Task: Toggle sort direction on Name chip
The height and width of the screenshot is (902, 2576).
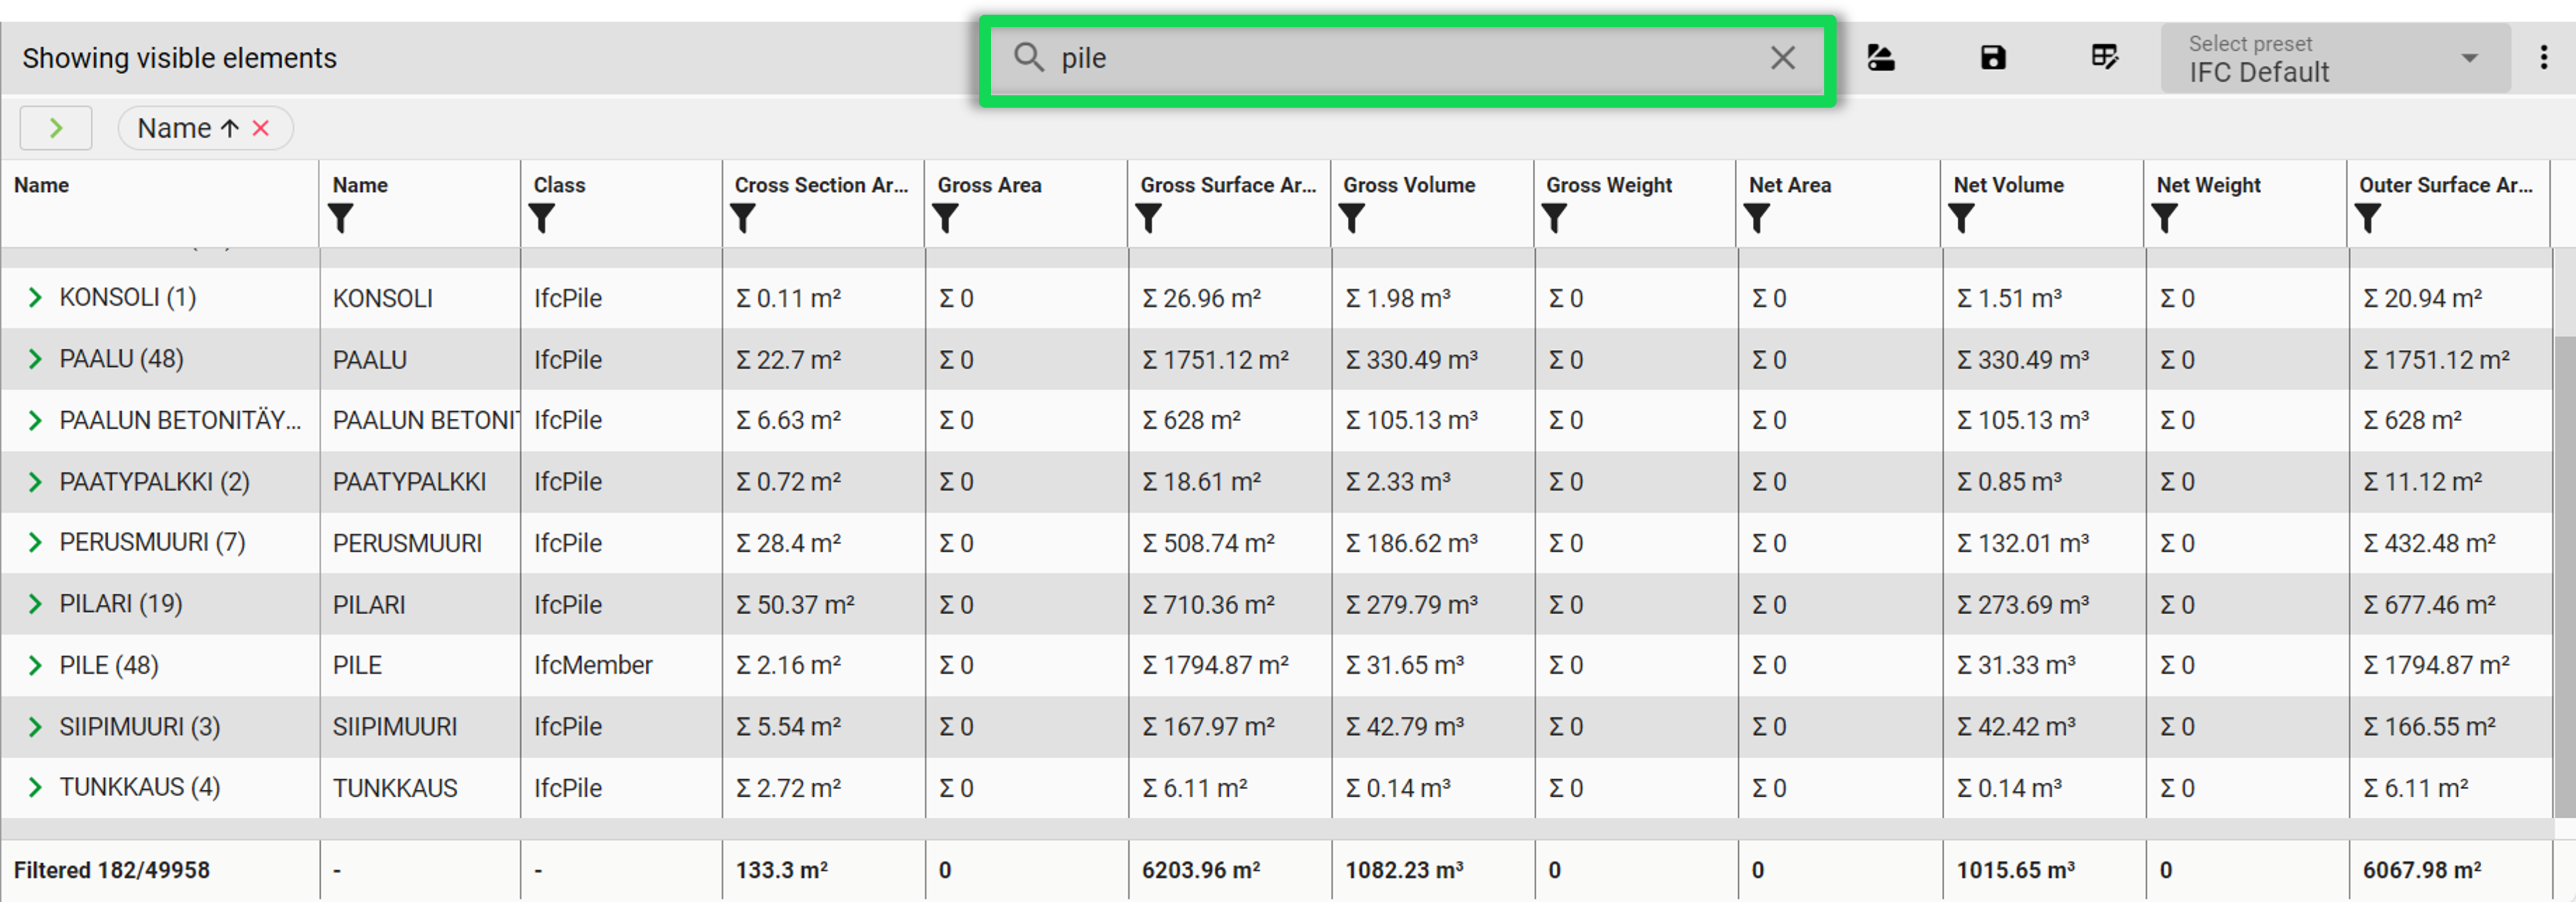Action: pos(230,128)
